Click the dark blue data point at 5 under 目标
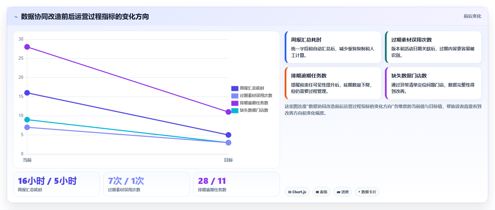 coord(228,135)
